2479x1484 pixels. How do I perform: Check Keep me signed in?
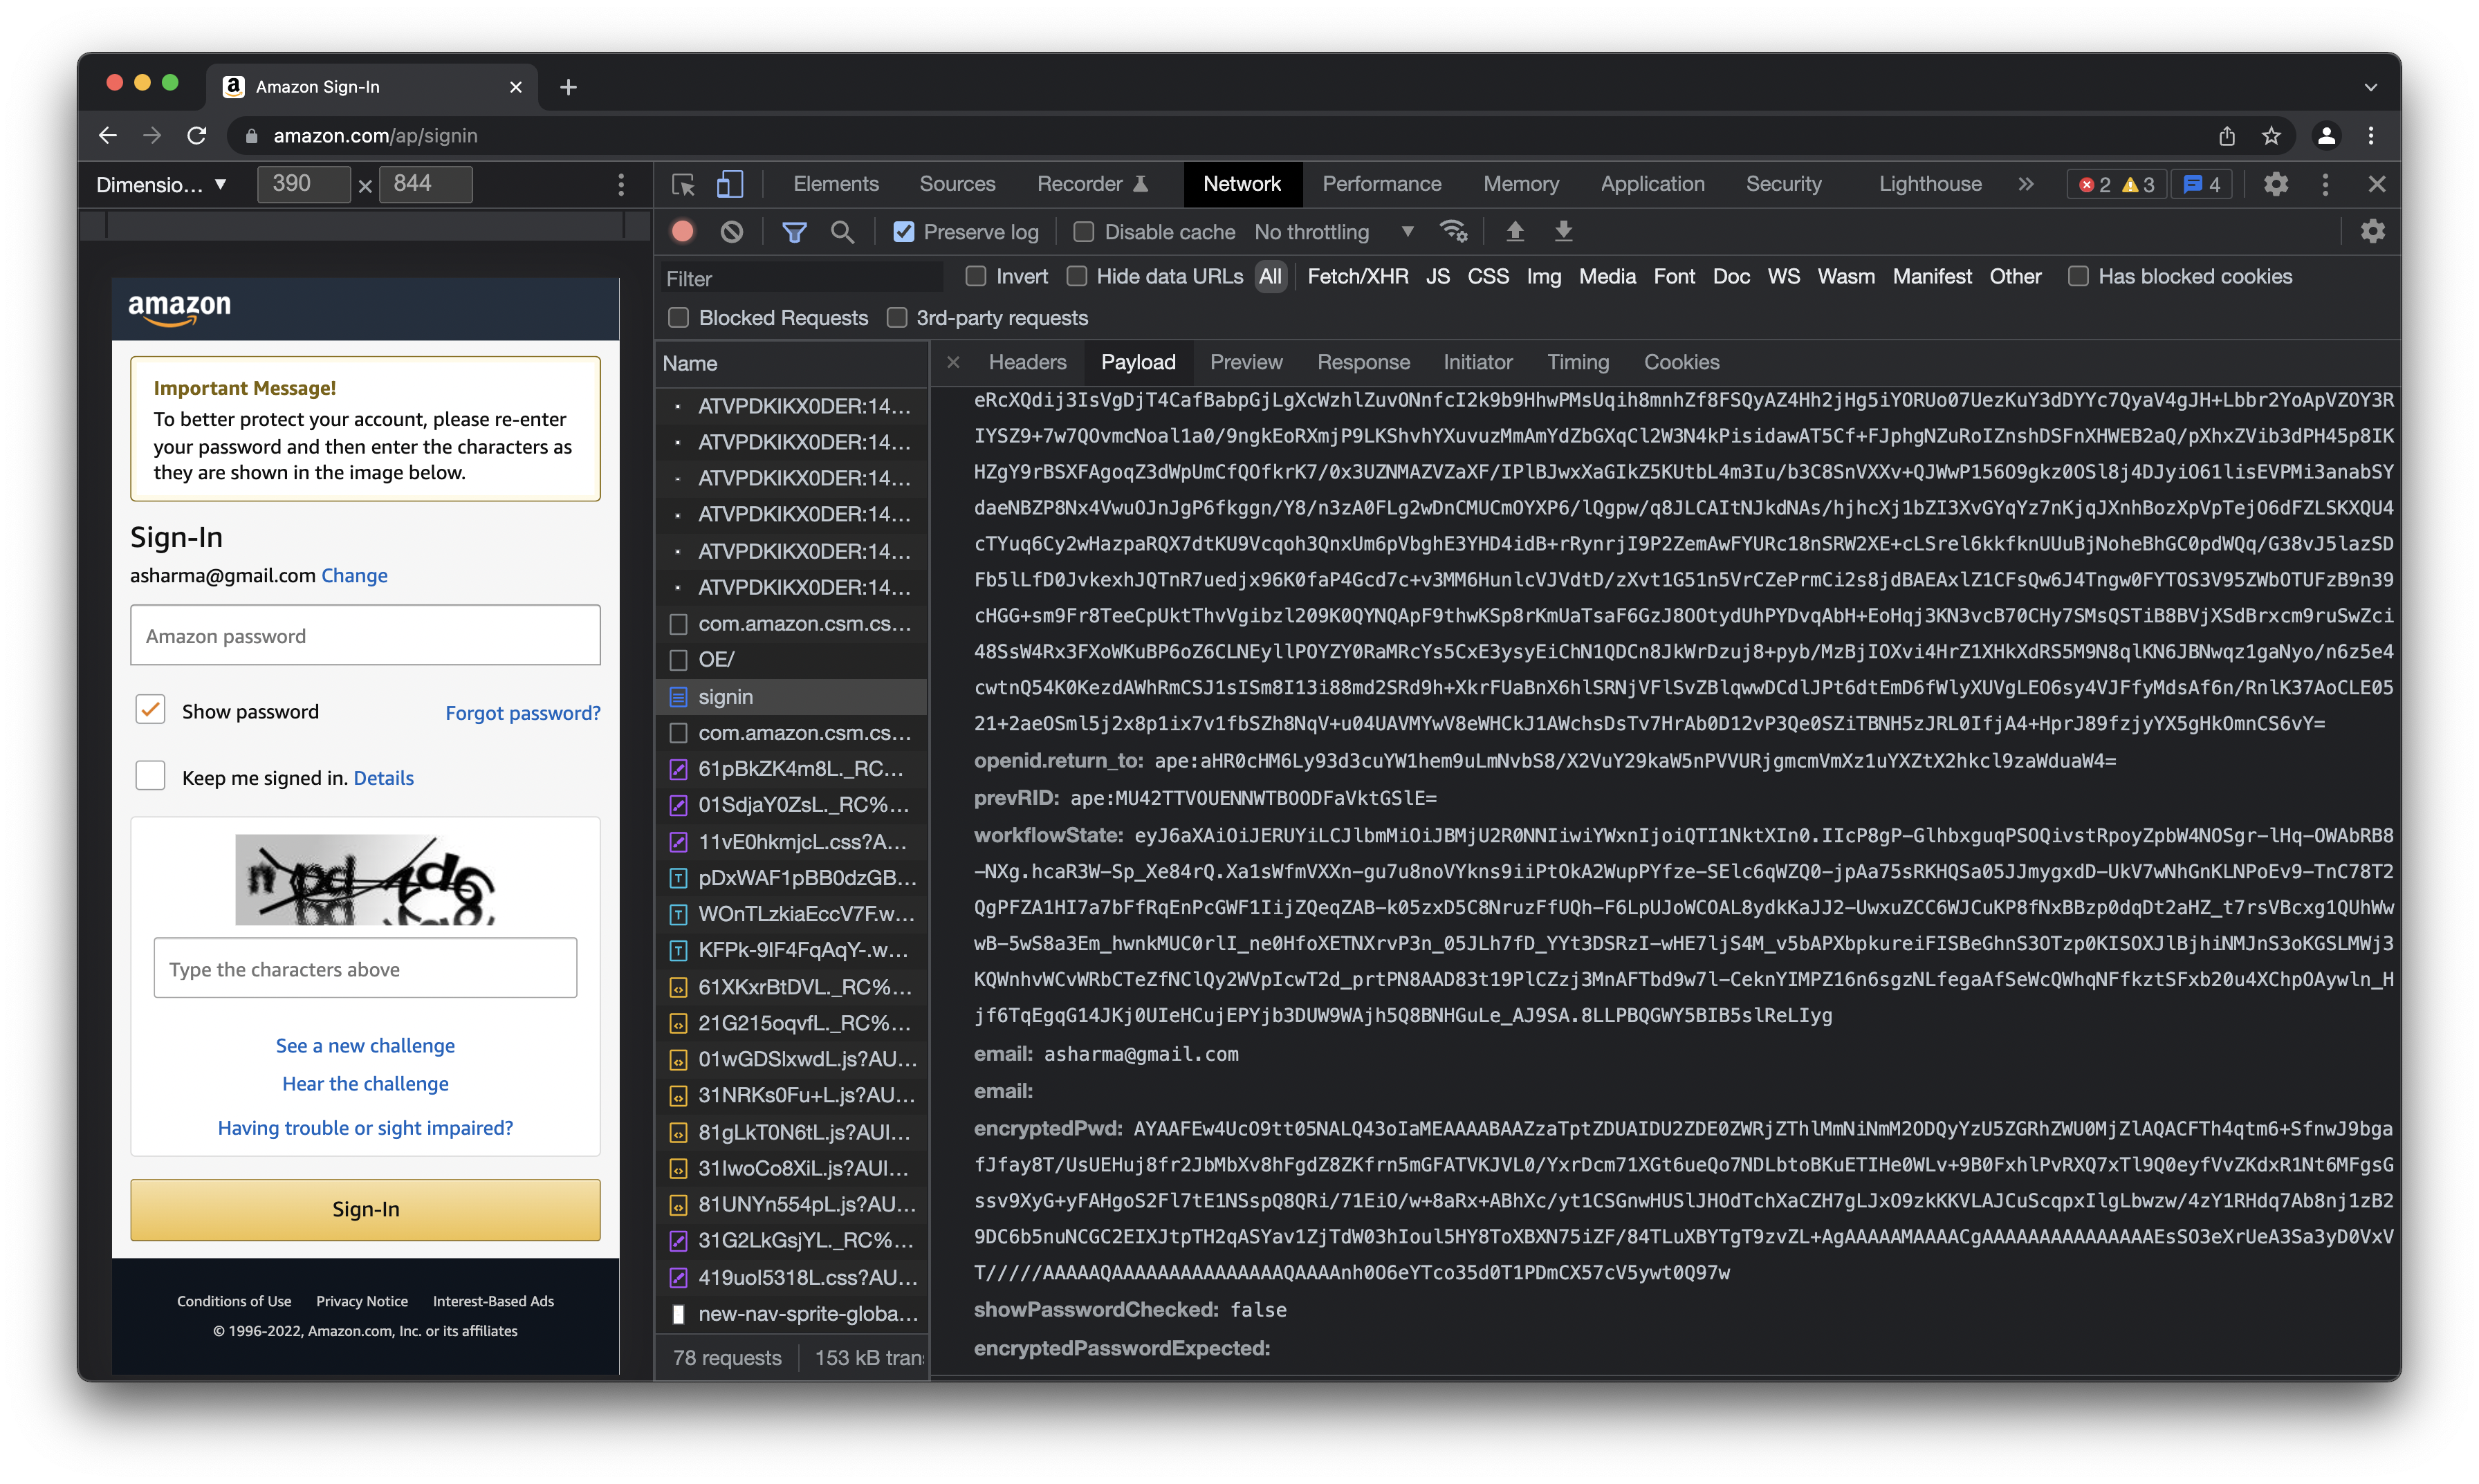click(x=150, y=776)
